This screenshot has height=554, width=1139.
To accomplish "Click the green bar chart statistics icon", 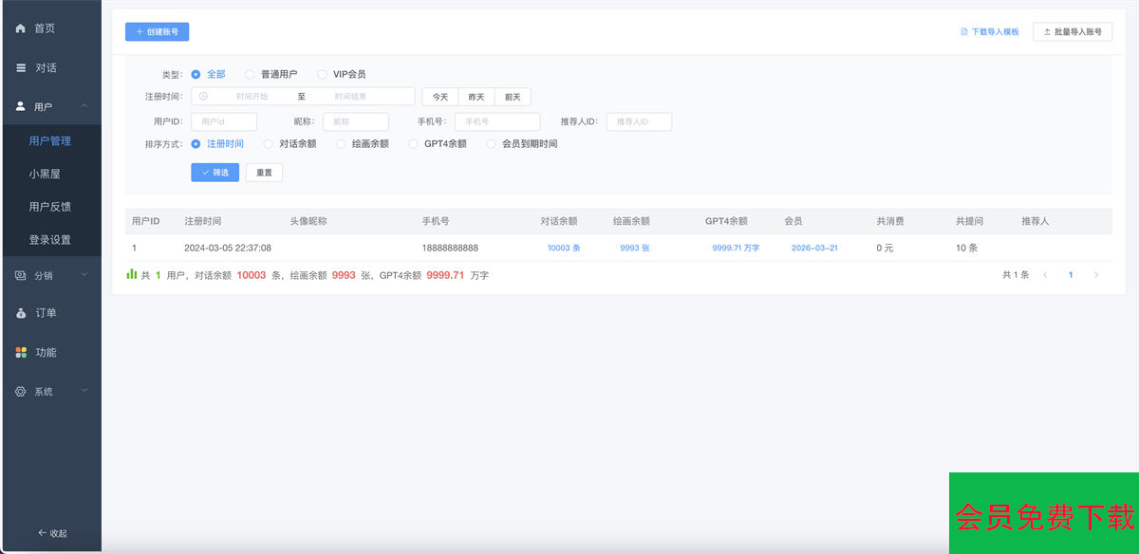I will point(132,274).
